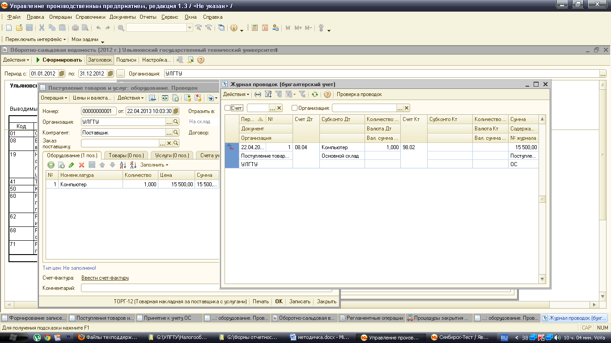Click the magnifier icon beside Контрагент field
This screenshot has height=343, width=611.
[x=176, y=132]
